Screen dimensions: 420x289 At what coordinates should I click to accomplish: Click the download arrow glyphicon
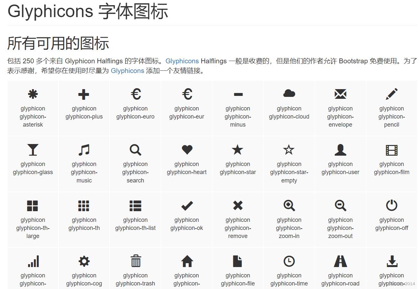(x=392, y=261)
